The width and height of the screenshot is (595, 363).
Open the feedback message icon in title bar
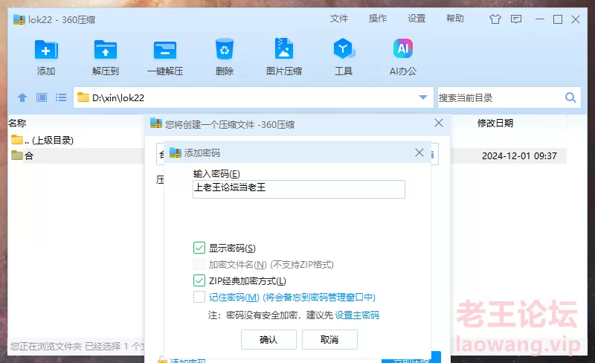point(516,19)
